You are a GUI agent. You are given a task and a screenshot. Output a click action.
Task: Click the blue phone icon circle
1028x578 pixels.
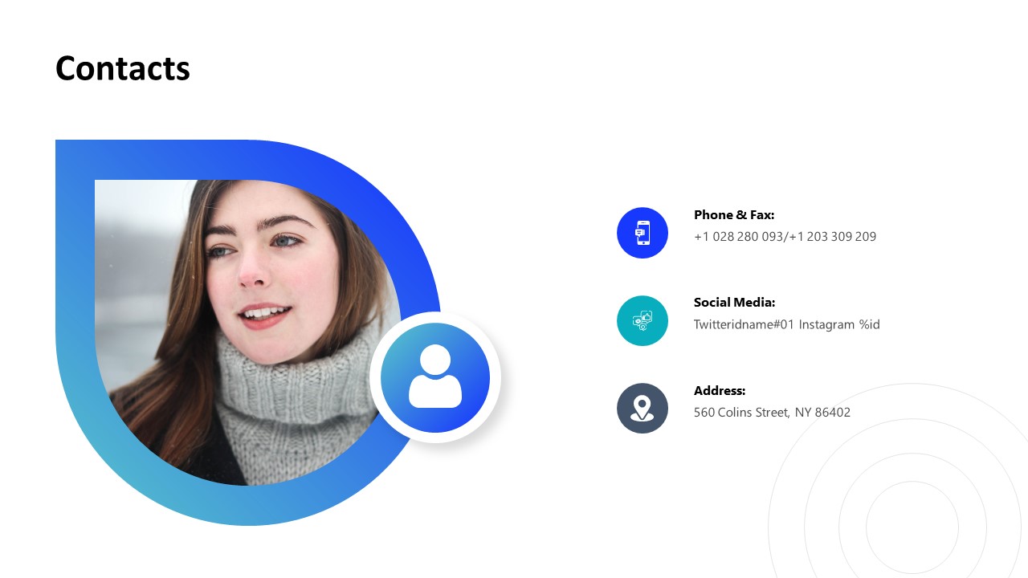coord(642,233)
